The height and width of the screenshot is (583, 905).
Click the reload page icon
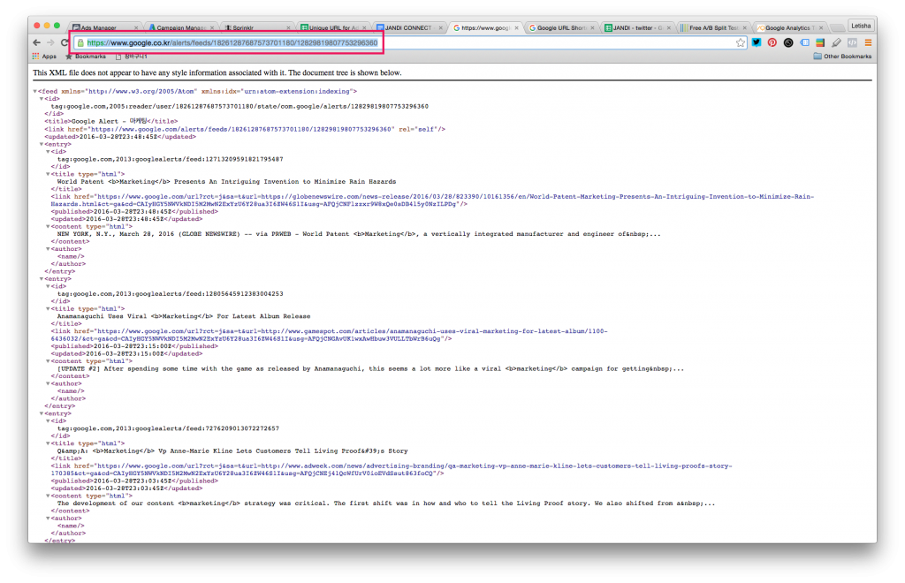point(65,42)
